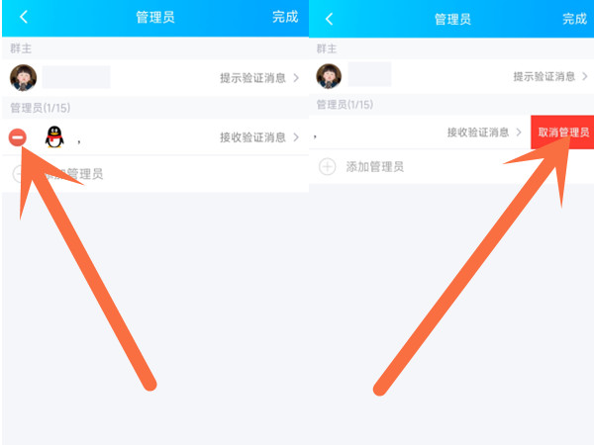This screenshot has height=445, width=594.
Task: Tap the back arrow in right screen
Action: click(x=330, y=19)
